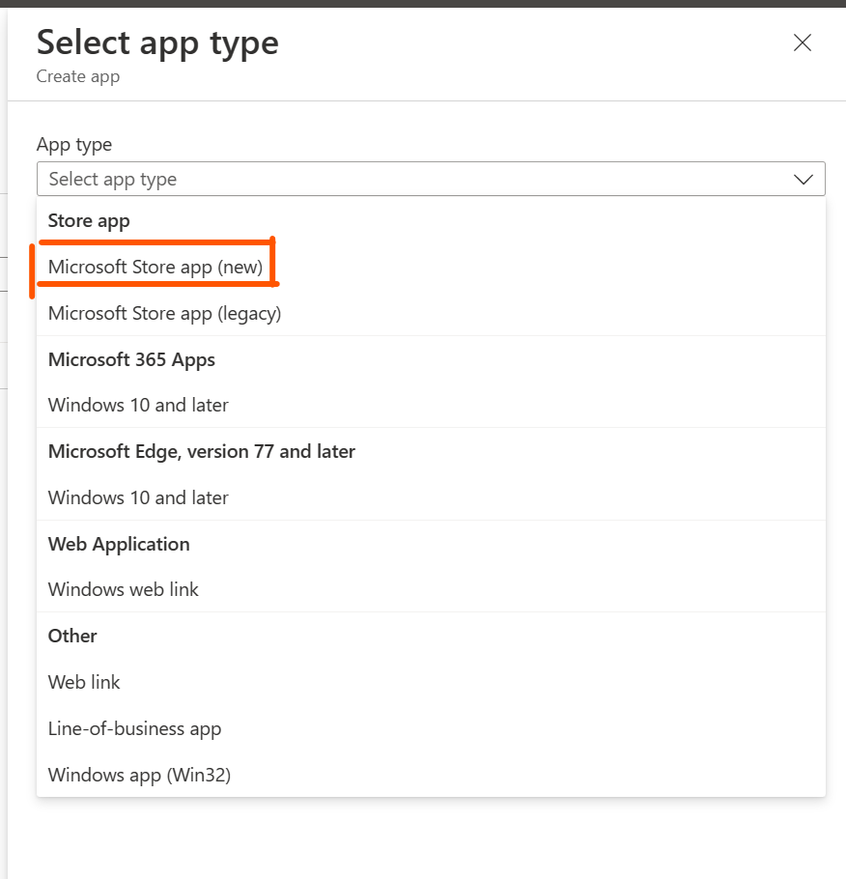846x879 pixels.
Task: Choose Microsoft Store app (legacy)
Action: point(164,314)
